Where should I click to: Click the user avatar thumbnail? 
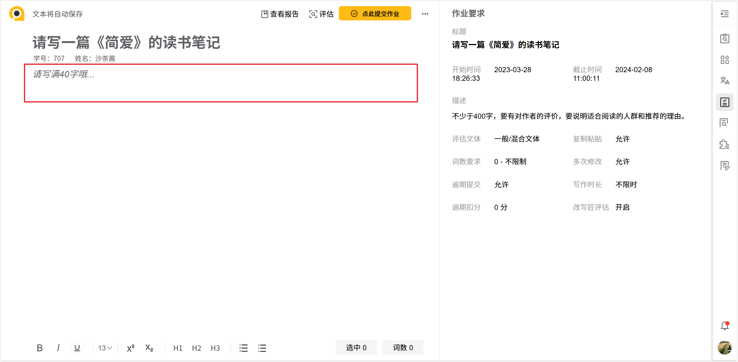click(724, 347)
